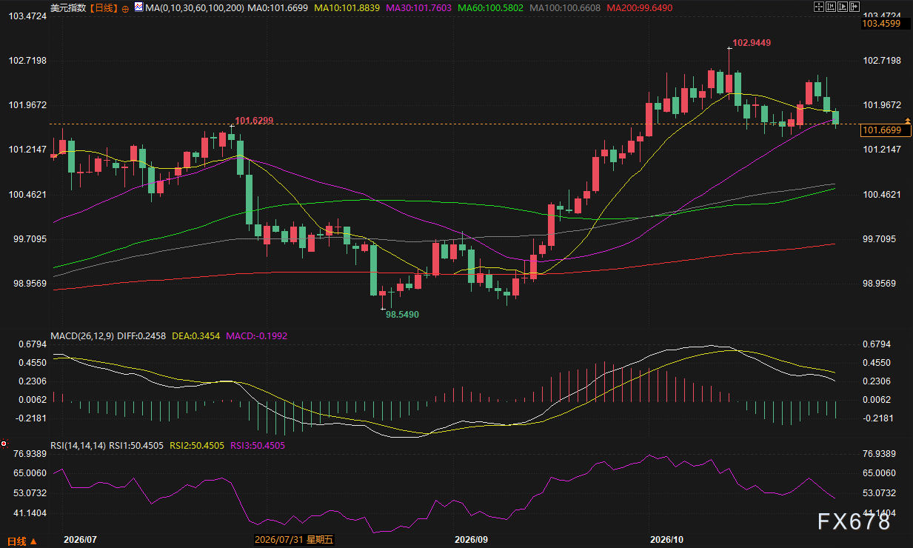Click the shift-chart-right arrow icon
The width and height of the screenshot is (913, 548).
pos(855,7)
